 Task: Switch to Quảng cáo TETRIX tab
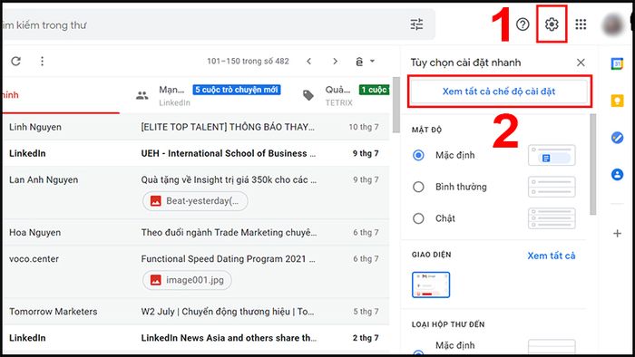(344, 95)
